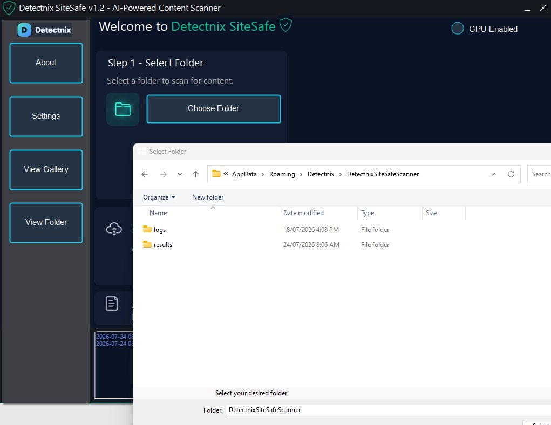Sort by Type column header
The width and height of the screenshot is (551, 425).
[x=368, y=213]
